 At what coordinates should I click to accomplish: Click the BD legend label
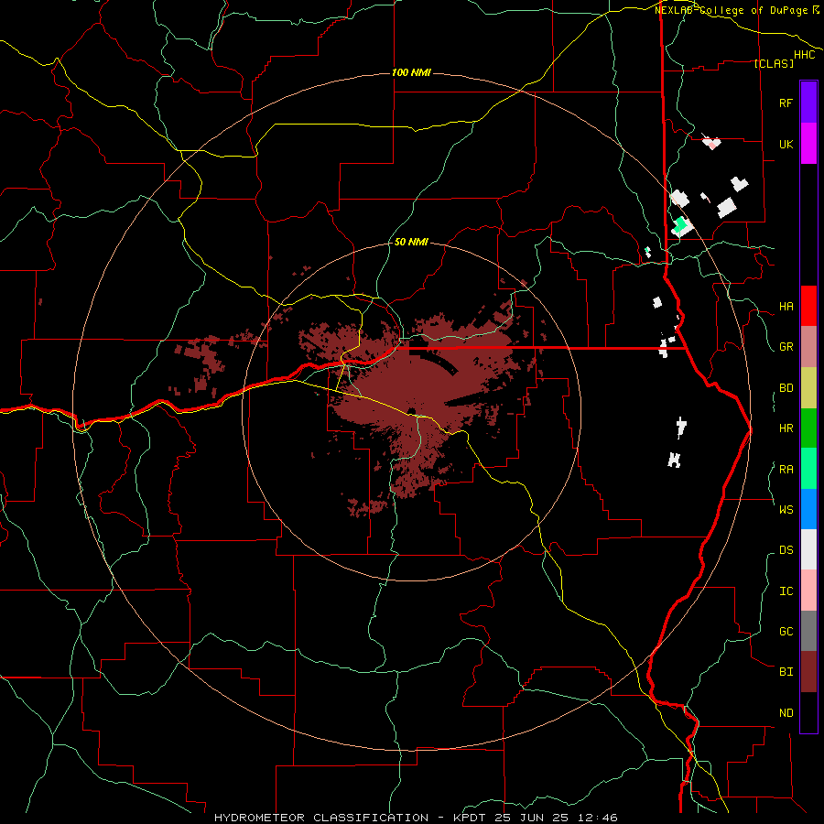click(786, 388)
